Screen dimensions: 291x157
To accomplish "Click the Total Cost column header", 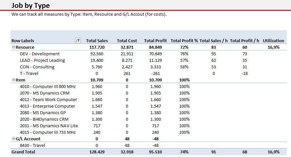I will click(127, 41).
